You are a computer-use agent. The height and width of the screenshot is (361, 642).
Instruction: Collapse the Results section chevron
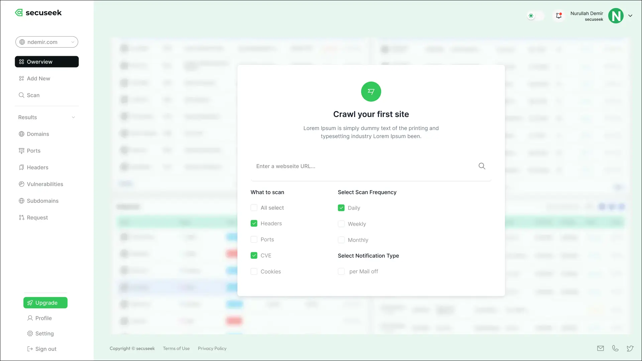tap(74, 117)
